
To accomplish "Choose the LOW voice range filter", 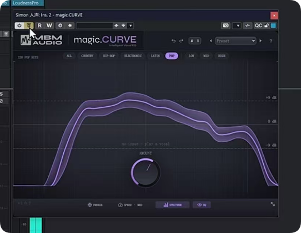I will pyautogui.click(x=192, y=56).
